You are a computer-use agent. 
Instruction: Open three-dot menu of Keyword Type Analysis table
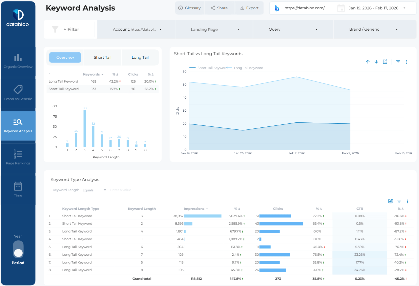tap(407, 201)
